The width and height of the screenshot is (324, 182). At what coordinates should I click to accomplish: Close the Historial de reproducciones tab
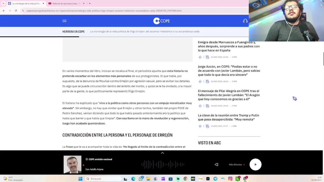click(84, 4)
